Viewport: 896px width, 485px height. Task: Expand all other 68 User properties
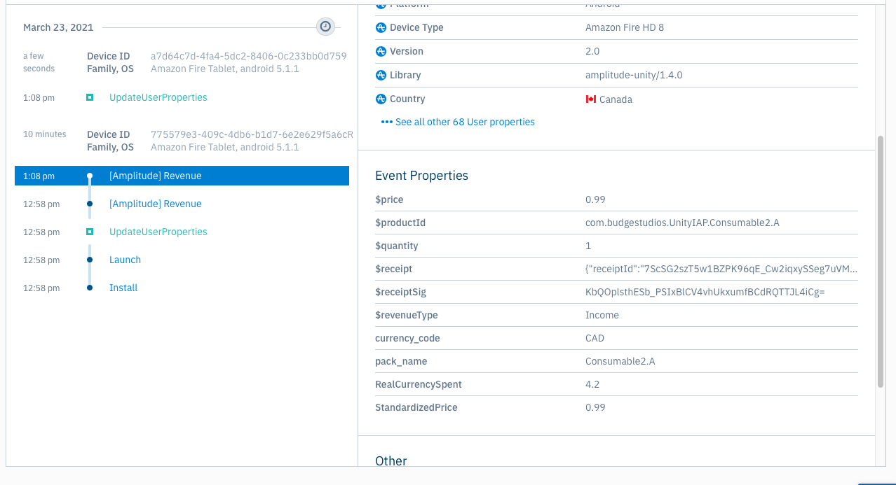[458, 122]
